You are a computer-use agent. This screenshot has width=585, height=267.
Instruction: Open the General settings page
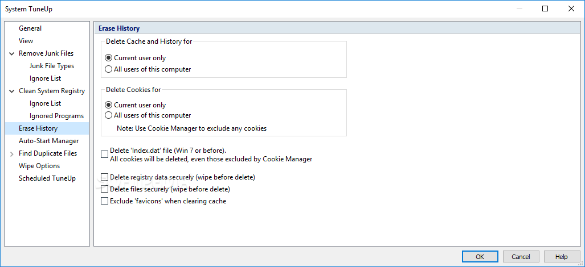tap(30, 28)
